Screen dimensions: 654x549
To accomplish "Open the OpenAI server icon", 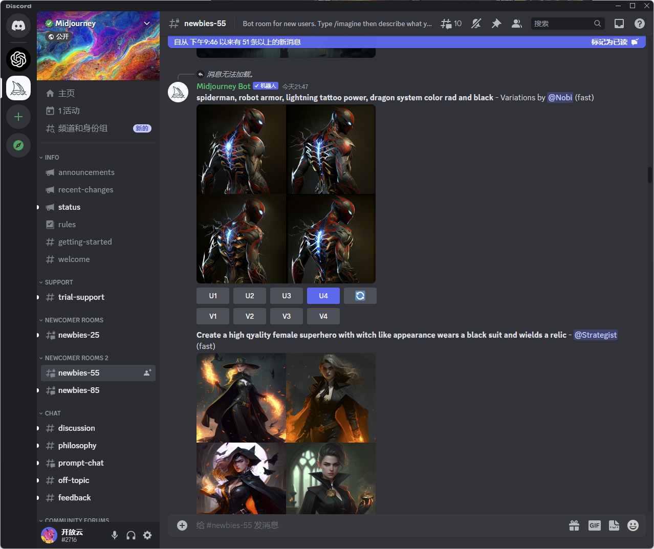I will pos(18,59).
